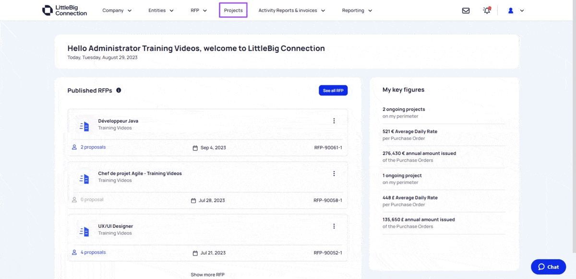Click the calendar icon beside Sep 4, 2023
576x279 pixels.
195,148
